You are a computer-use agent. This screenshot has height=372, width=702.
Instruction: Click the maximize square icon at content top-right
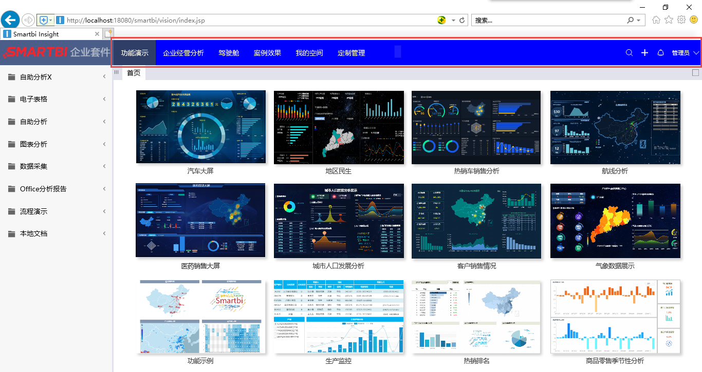pyautogui.click(x=695, y=73)
